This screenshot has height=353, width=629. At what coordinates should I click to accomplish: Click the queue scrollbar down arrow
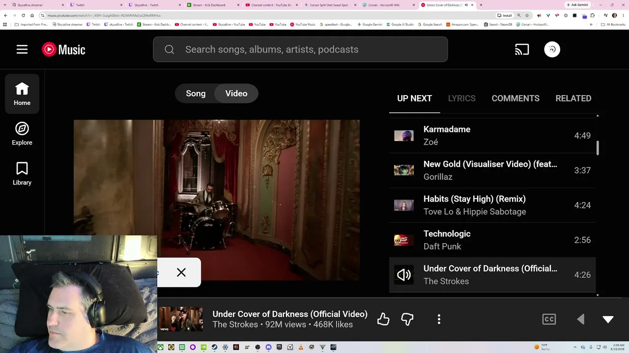point(598,295)
